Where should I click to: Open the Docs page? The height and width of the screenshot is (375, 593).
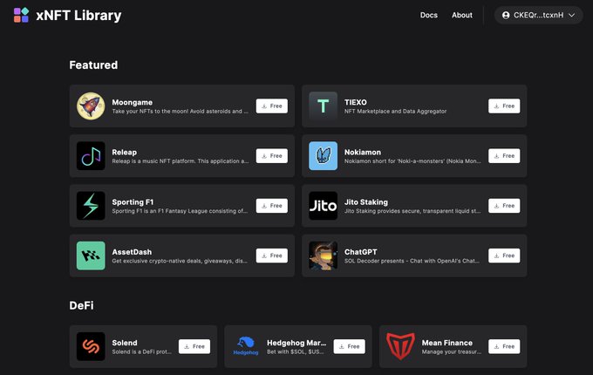[429, 15]
